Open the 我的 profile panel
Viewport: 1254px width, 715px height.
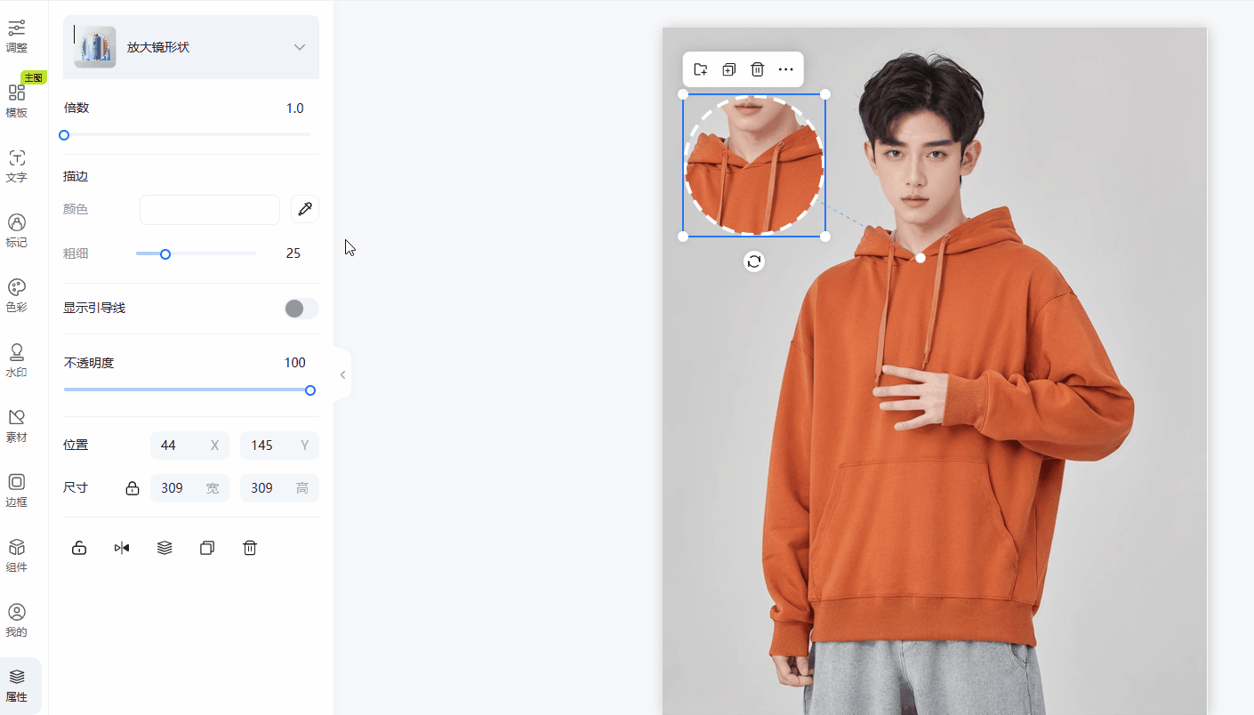point(17,621)
